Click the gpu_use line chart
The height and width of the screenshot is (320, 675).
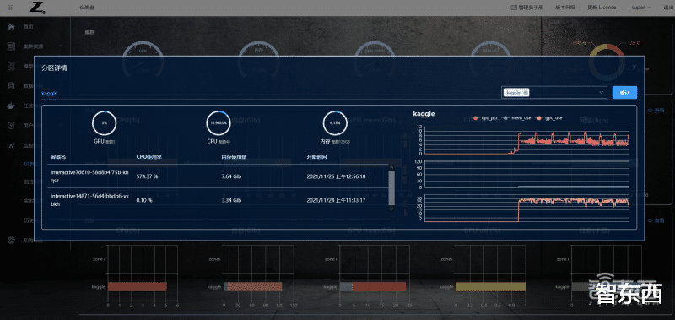click(526, 209)
